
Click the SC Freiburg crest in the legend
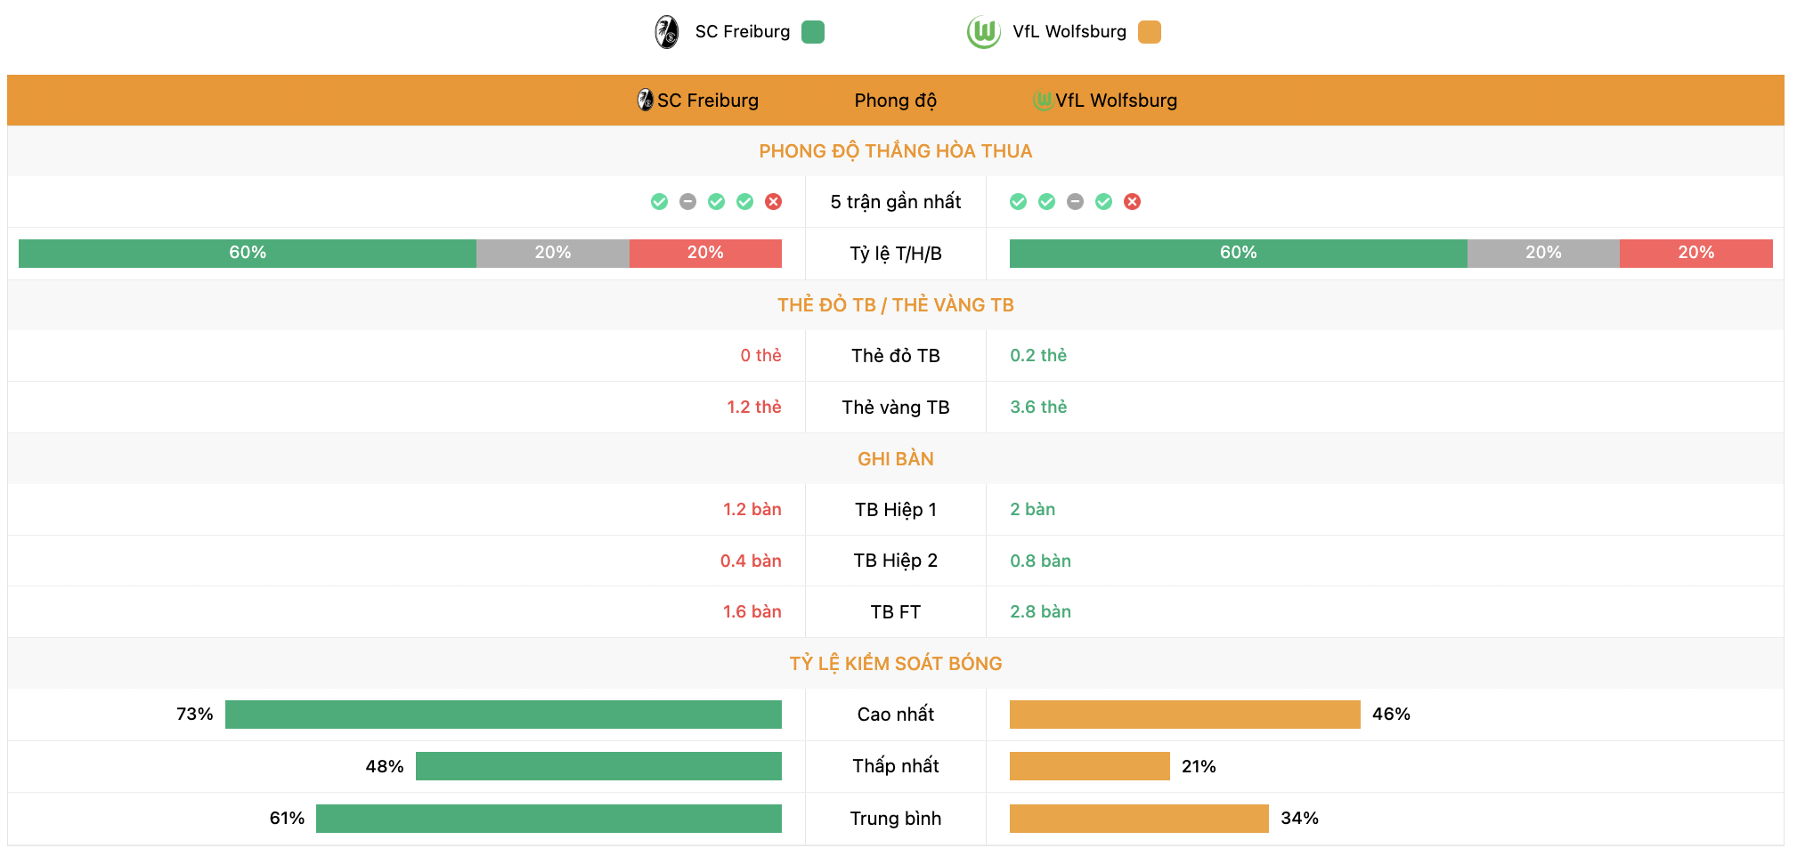[667, 32]
